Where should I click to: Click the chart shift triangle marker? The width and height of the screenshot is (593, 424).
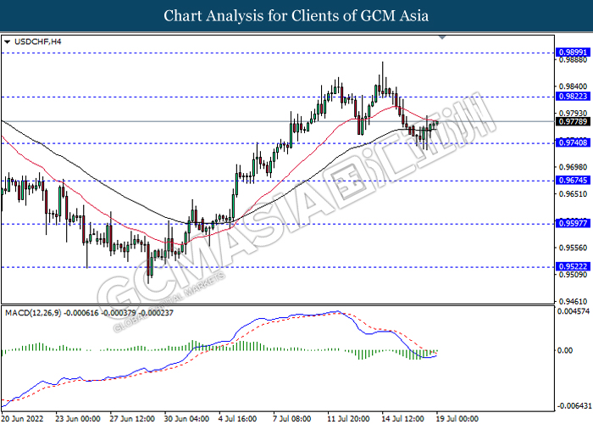pos(442,37)
